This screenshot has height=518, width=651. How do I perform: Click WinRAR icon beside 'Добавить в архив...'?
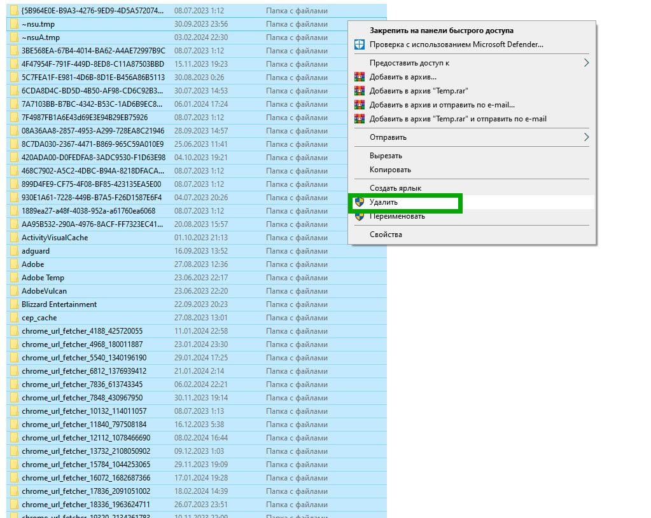359,77
